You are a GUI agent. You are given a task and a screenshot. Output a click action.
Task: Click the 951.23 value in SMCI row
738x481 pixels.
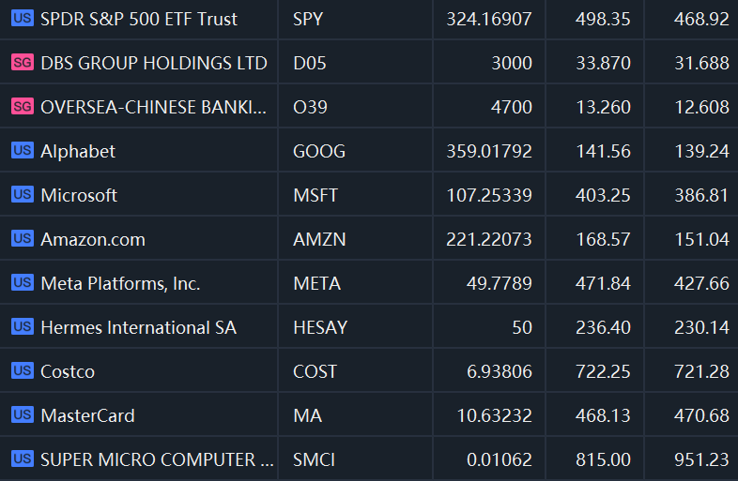(701, 459)
